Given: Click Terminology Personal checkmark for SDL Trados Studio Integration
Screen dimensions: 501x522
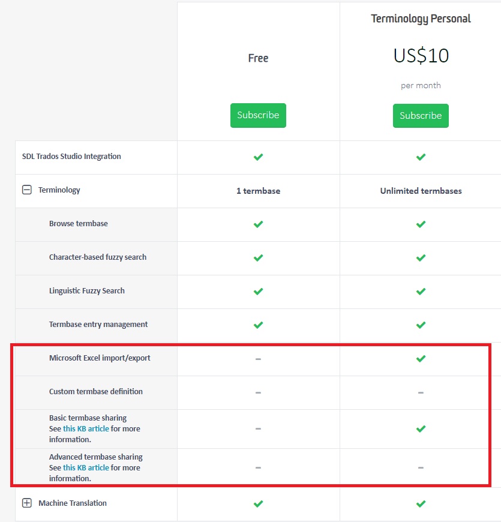Looking at the screenshot, I should 421,157.
